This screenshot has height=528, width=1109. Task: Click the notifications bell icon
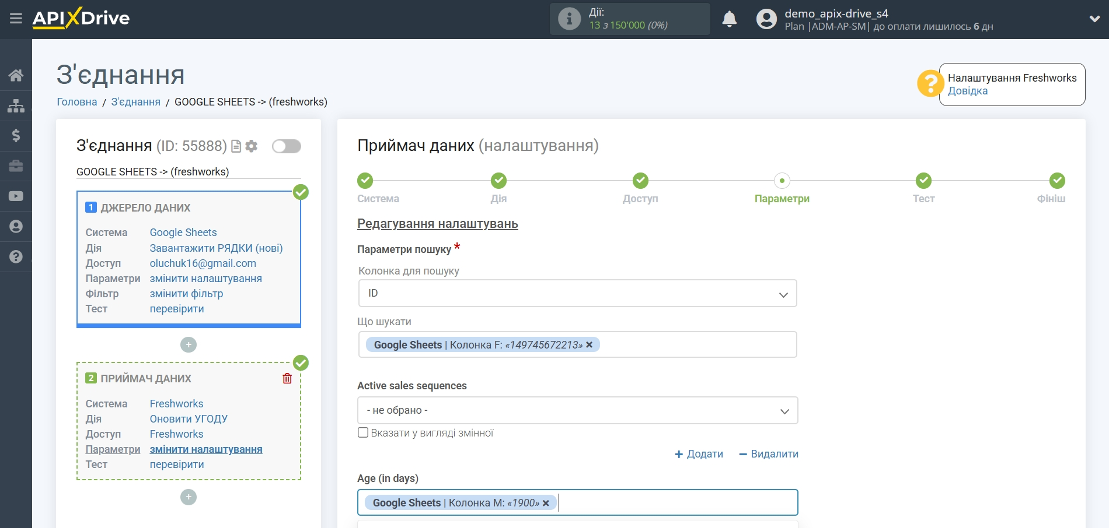tap(729, 19)
